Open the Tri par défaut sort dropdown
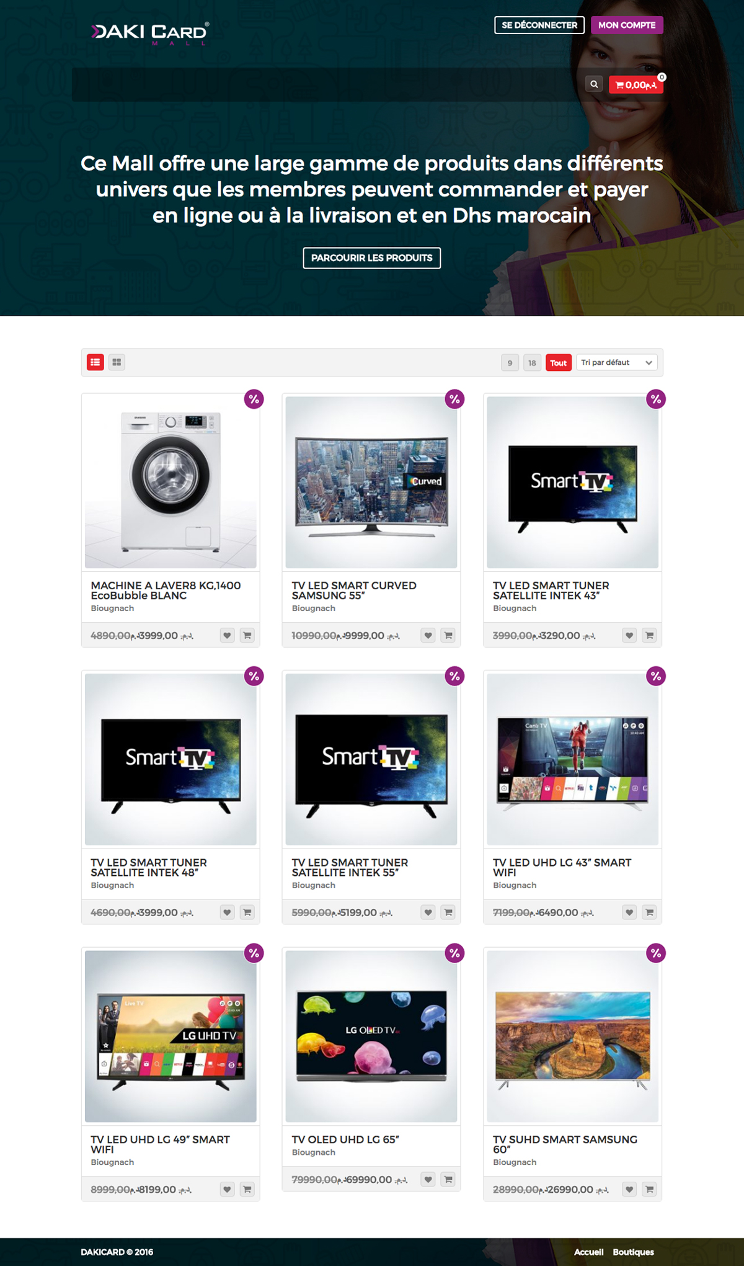This screenshot has height=1266, width=744. 617,363
